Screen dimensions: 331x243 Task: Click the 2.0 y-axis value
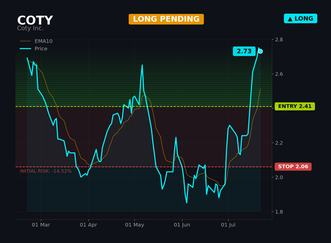279,177
